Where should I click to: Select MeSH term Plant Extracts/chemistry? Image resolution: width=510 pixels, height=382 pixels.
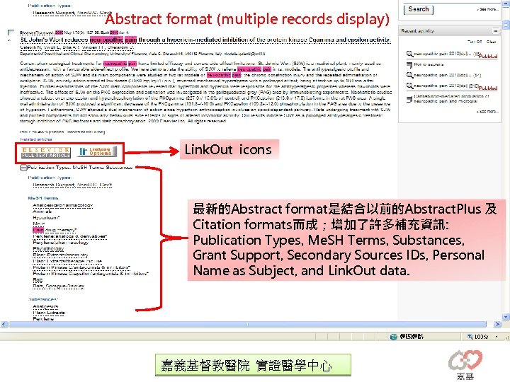(60, 255)
